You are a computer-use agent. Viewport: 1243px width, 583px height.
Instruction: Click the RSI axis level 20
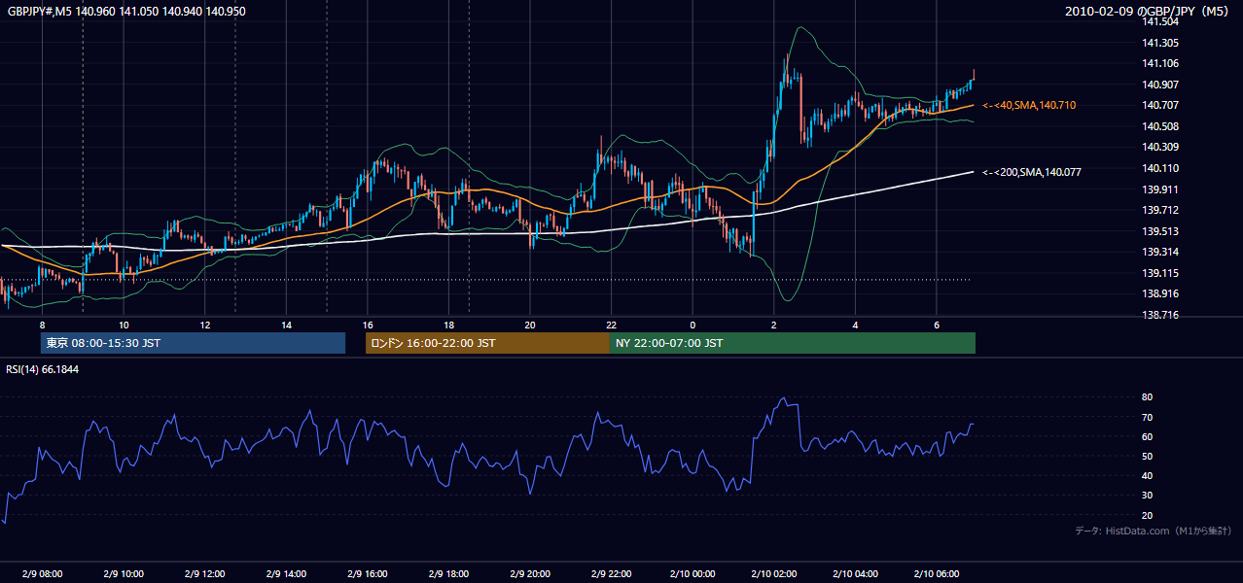(x=1147, y=515)
